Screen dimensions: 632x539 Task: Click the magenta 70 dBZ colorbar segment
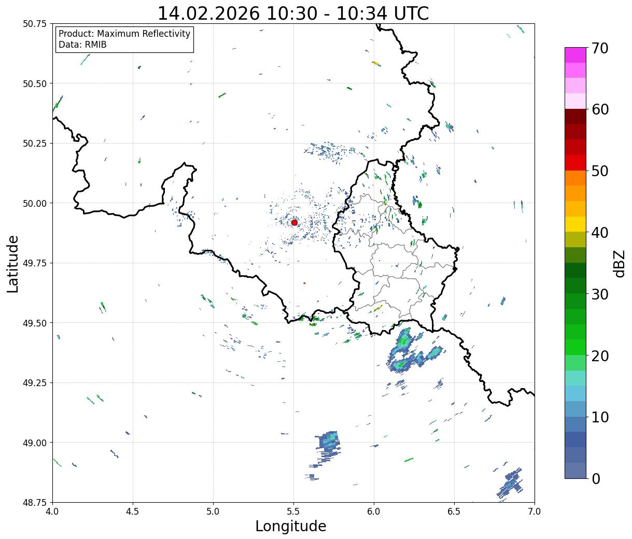point(575,55)
